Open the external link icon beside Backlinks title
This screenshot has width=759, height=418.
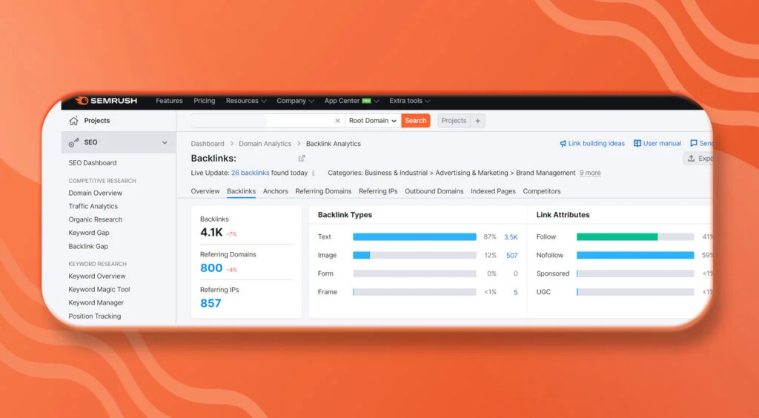[302, 158]
